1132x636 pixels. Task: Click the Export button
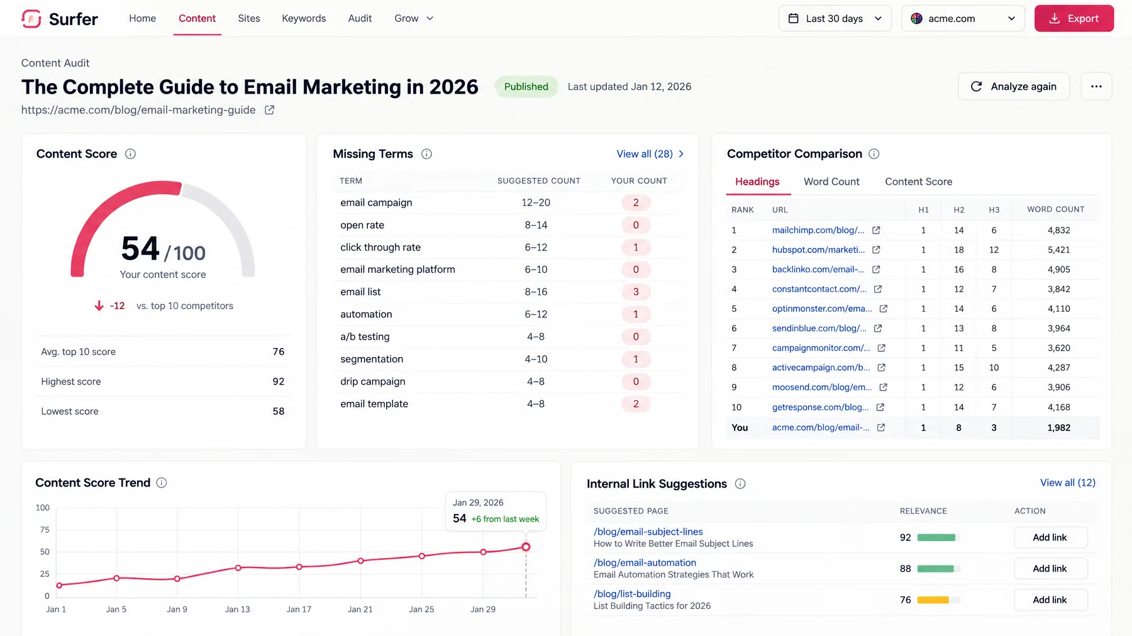coord(1074,19)
